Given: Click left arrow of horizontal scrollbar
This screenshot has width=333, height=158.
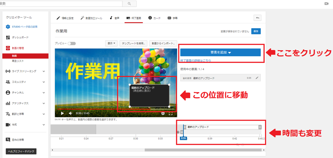Looking at the screenshot, I should click(x=52, y=150).
